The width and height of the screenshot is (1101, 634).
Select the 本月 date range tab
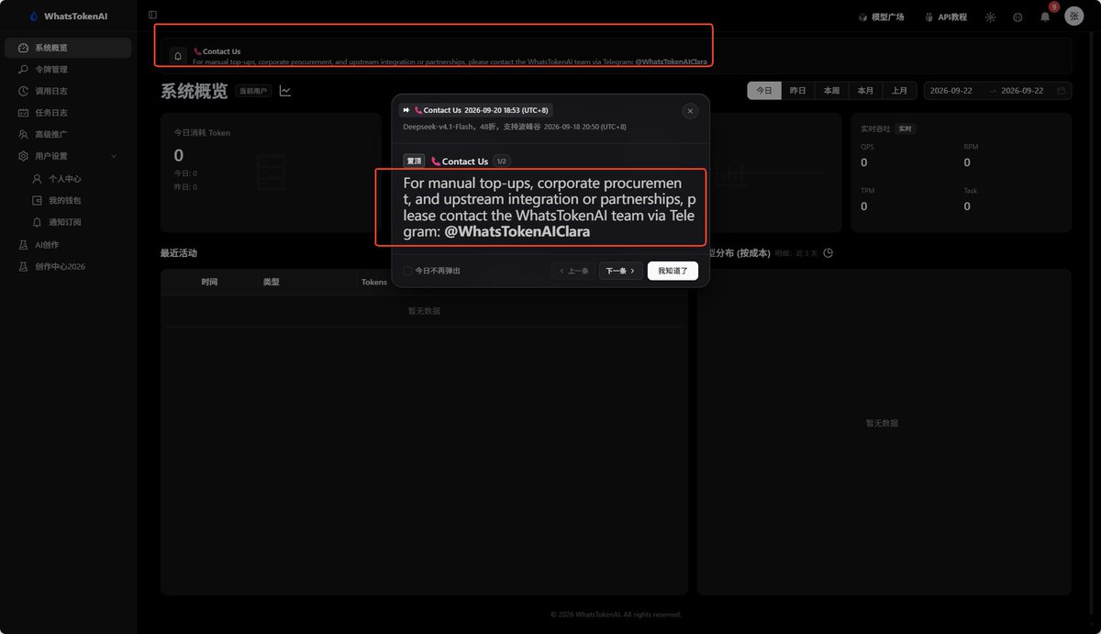(x=866, y=91)
